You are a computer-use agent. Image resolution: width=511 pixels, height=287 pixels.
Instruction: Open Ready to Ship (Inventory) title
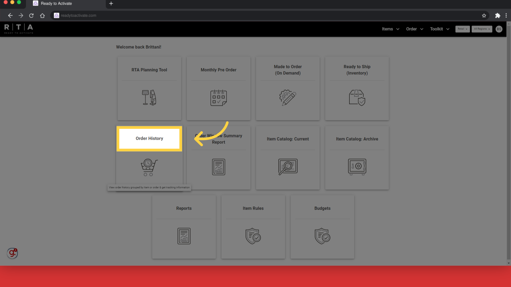click(x=357, y=70)
